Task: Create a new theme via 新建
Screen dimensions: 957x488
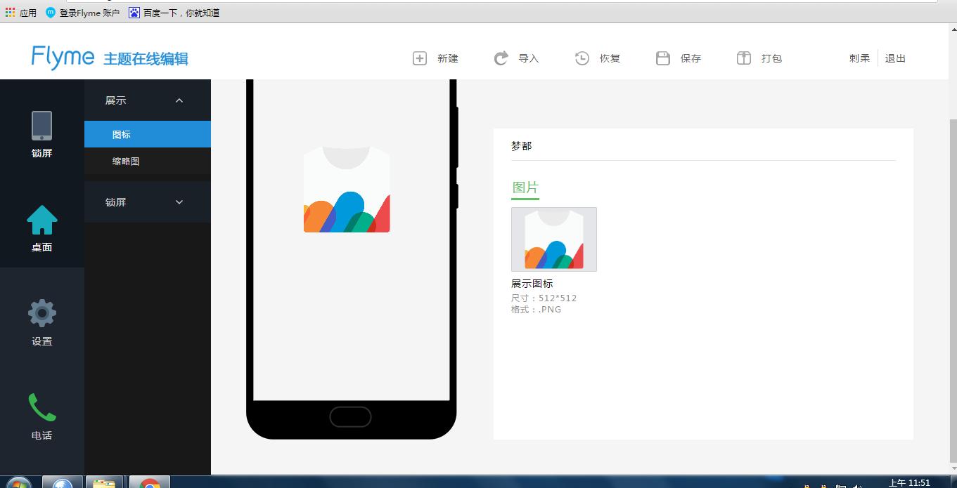Action: [435, 58]
